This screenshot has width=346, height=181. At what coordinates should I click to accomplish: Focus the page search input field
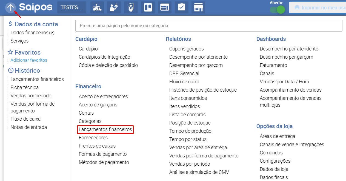pyautogui.click(x=208, y=26)
